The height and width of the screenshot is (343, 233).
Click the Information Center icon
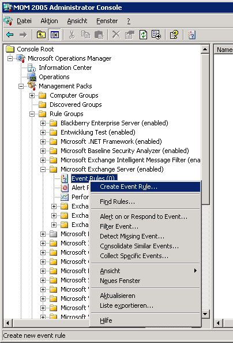pos(32,68)
